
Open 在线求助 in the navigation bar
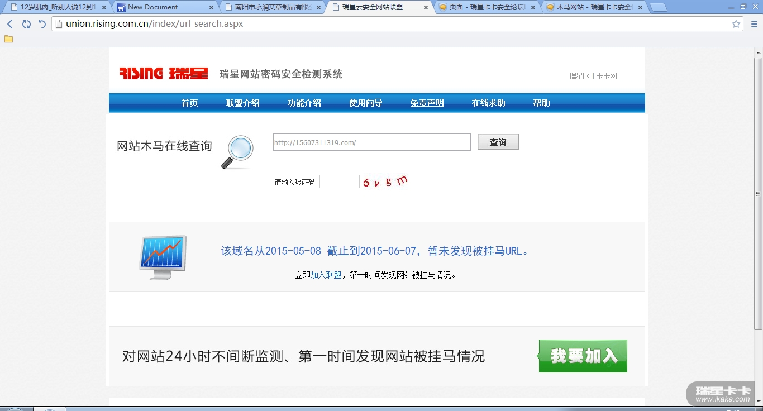pyautogui.click(x=489, y=103)
